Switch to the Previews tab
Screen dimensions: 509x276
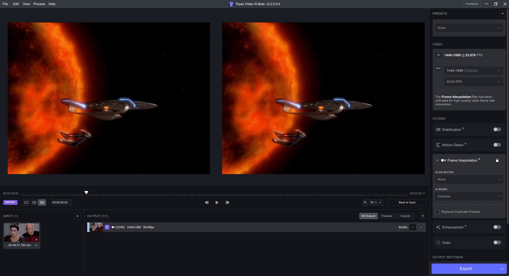click(387, 216)
